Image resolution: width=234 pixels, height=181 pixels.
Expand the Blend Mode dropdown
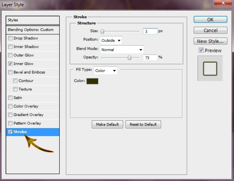pyautogui.click(x=122, y=49)
